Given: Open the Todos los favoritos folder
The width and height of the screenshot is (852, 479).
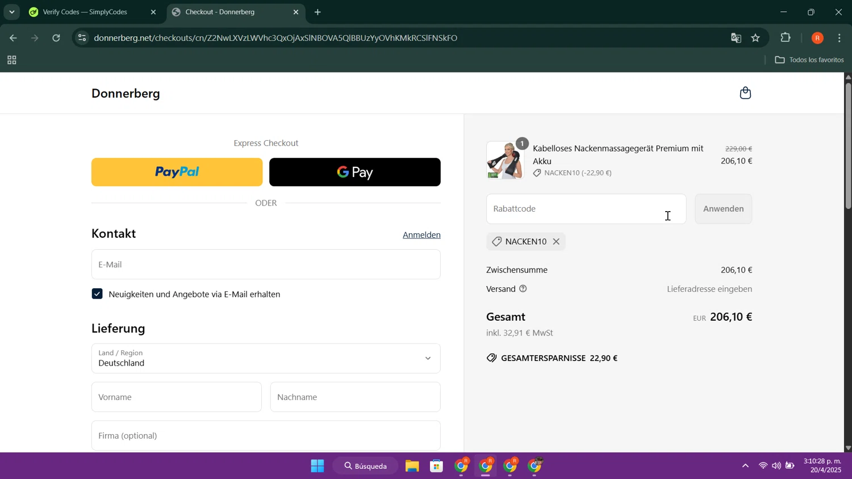Looking at the screenshot, I should (809, 60).
